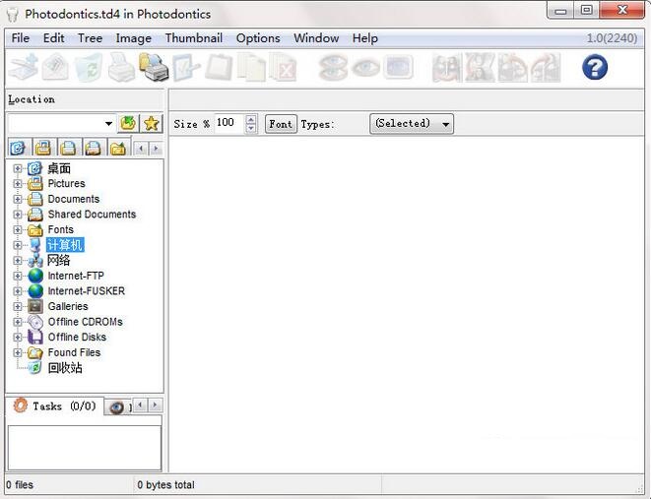Expand the Galleries tree node
651x499 pixels.
[18, 306]
